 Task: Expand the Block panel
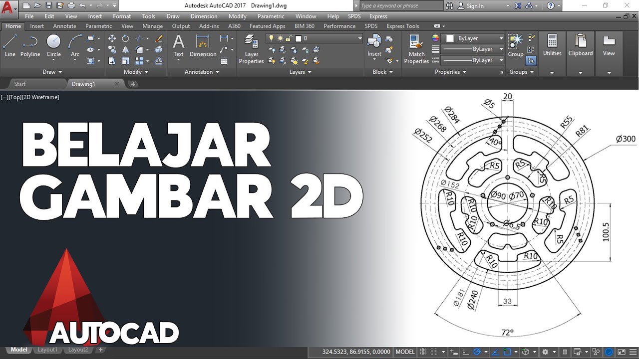[383, 72]
